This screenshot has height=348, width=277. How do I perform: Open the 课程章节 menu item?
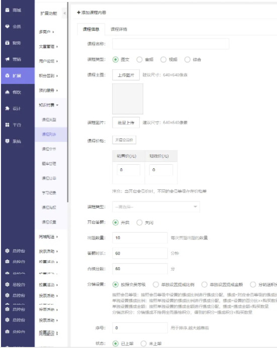pyautogui.click(x=49, y=149)
